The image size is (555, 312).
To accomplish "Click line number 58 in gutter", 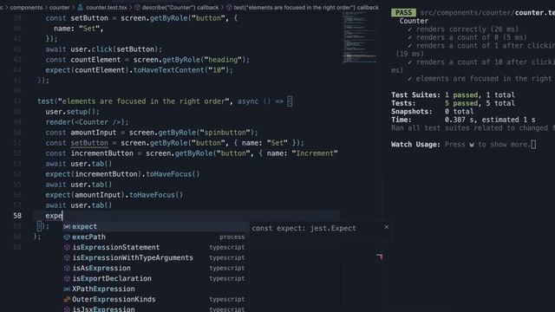I will tap(17, 216).
